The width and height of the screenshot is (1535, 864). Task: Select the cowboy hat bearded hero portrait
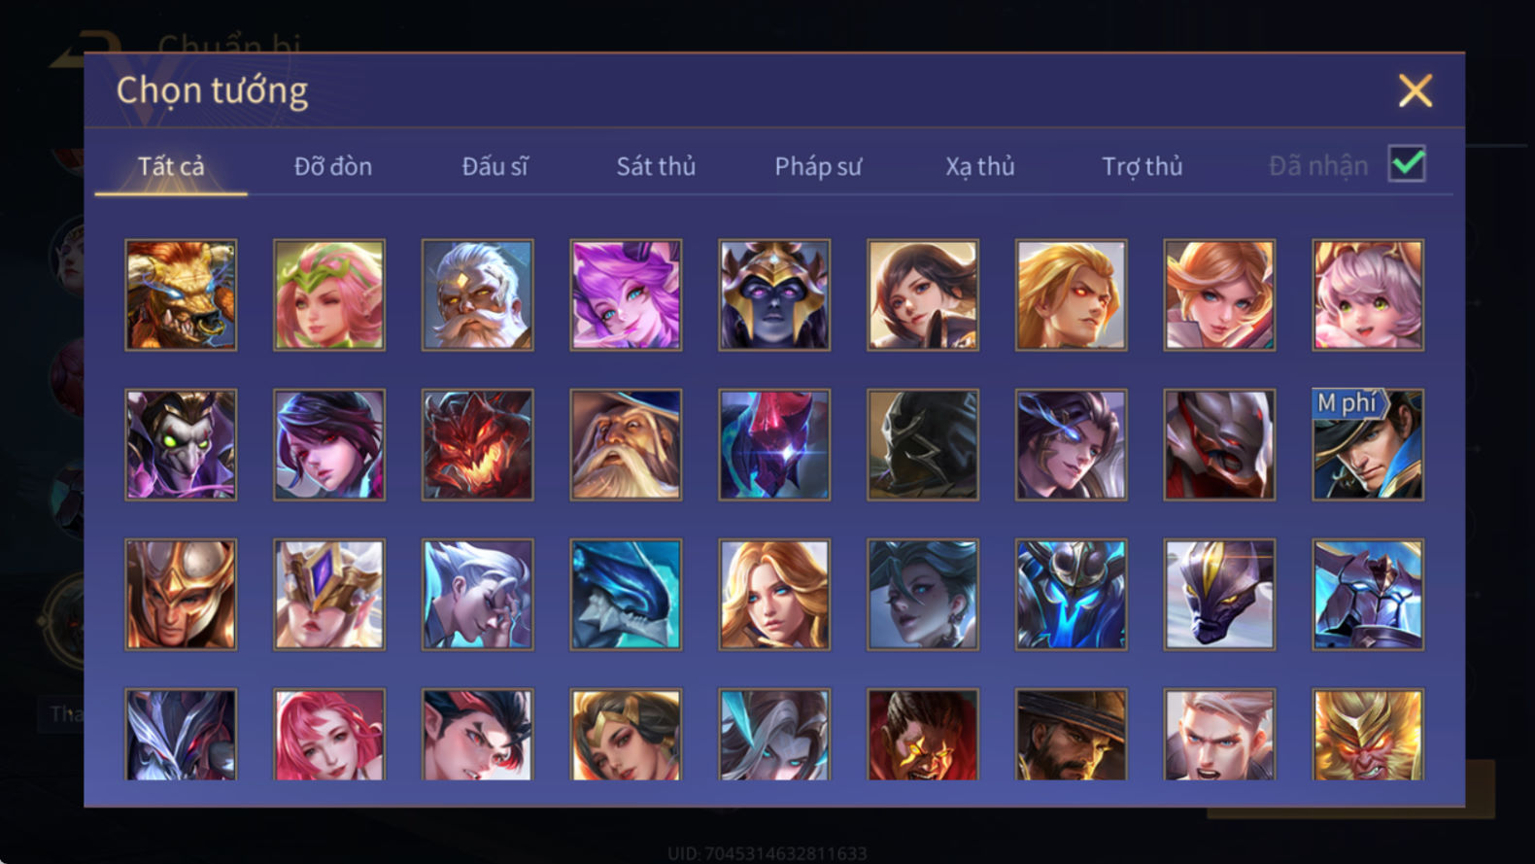click(x=1071, y=735)
